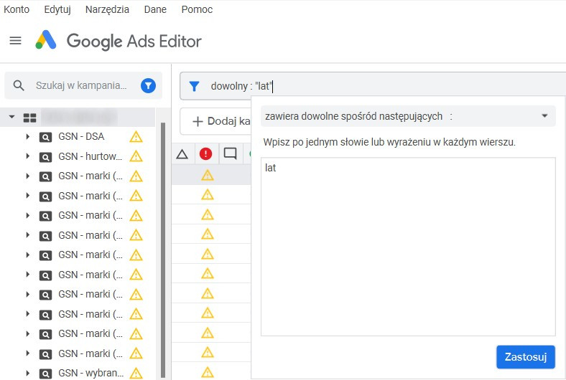Click the search magnifier in campaign search

[19, 86]
